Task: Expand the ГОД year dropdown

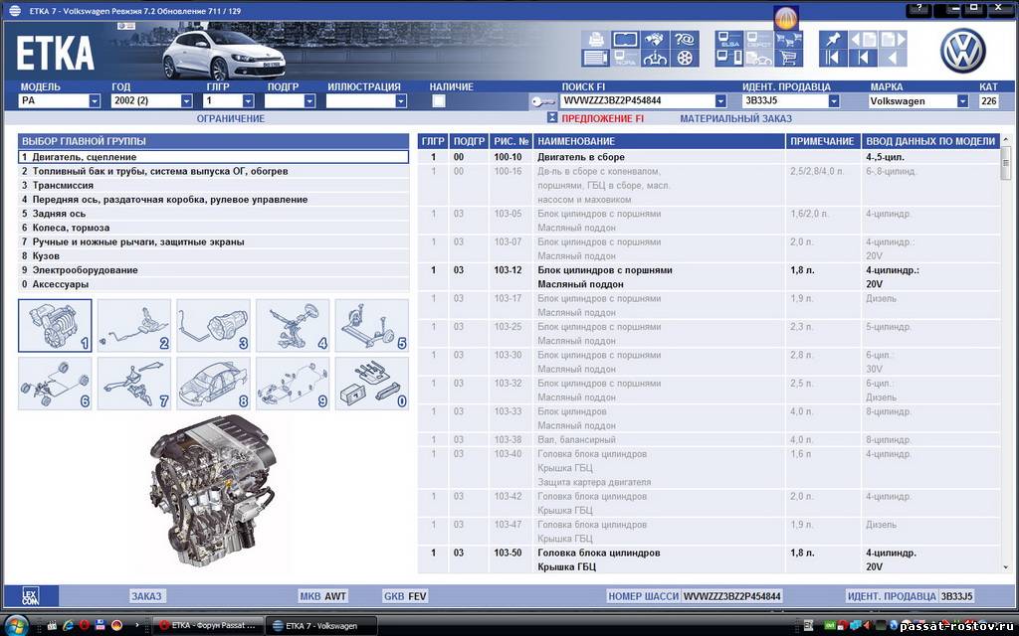Action: click(x=186, y=101)
